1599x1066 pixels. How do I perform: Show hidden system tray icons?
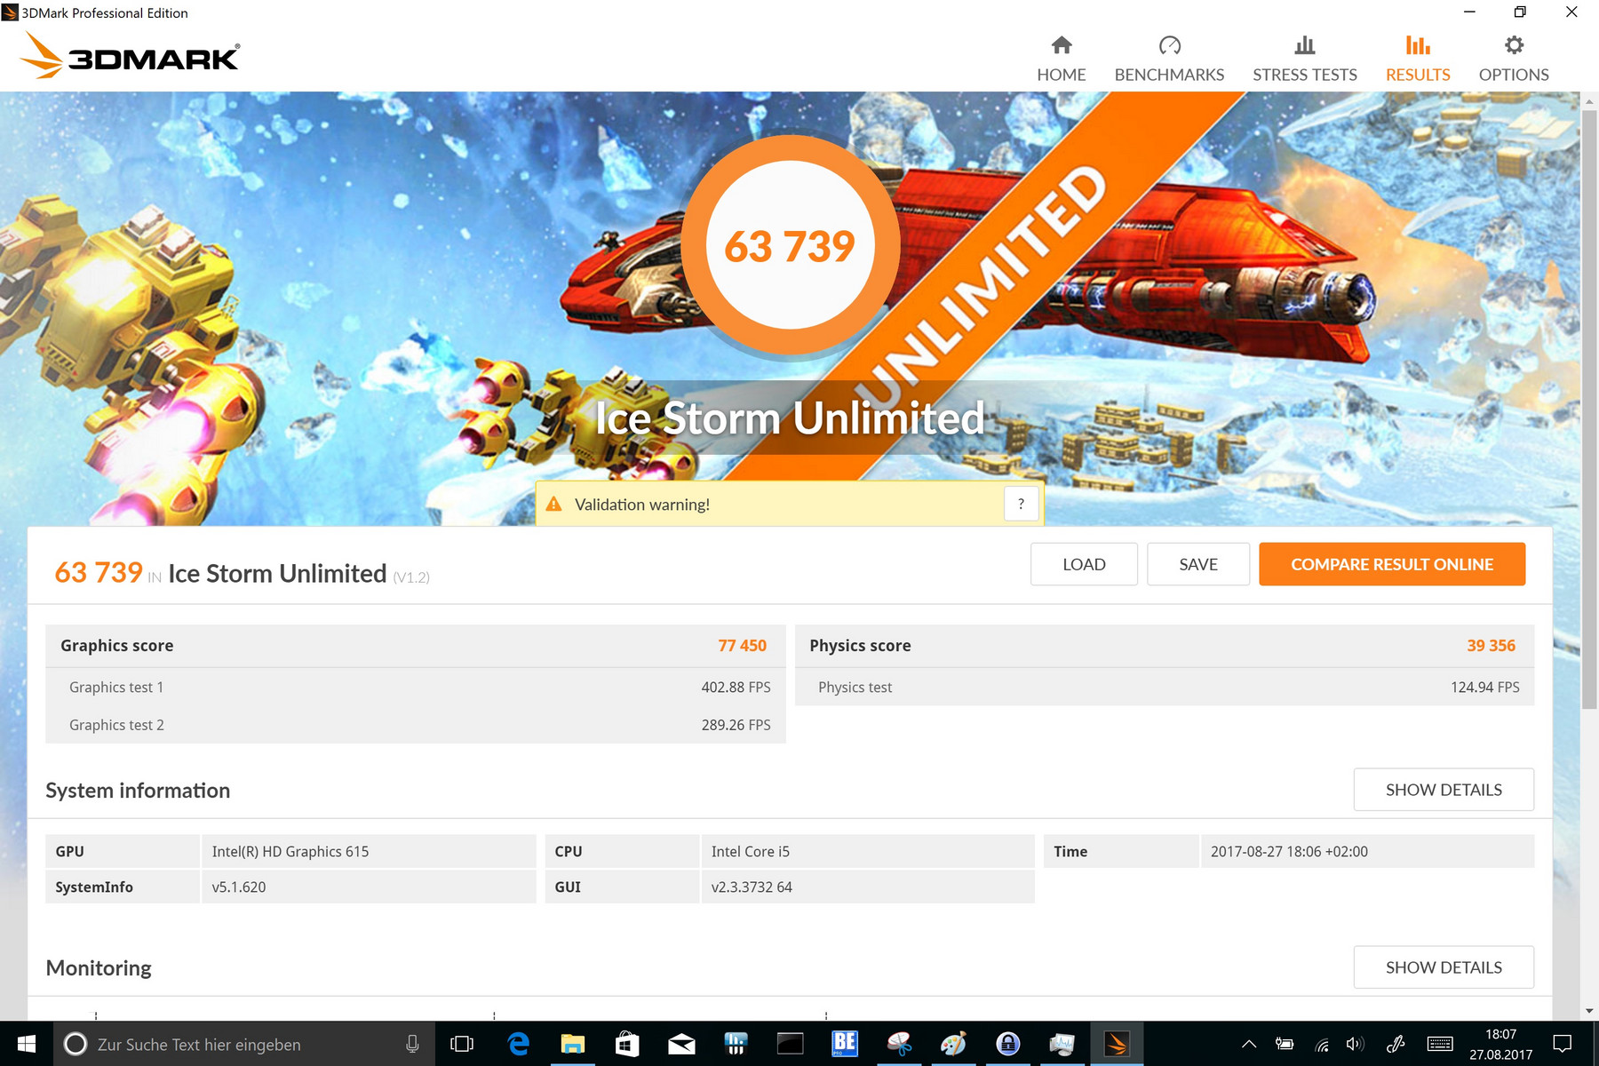point(1249,1044)
